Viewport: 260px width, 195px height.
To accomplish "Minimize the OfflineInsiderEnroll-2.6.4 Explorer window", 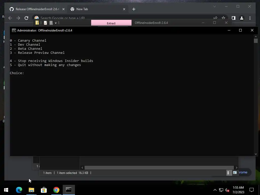I will point(203,23).
